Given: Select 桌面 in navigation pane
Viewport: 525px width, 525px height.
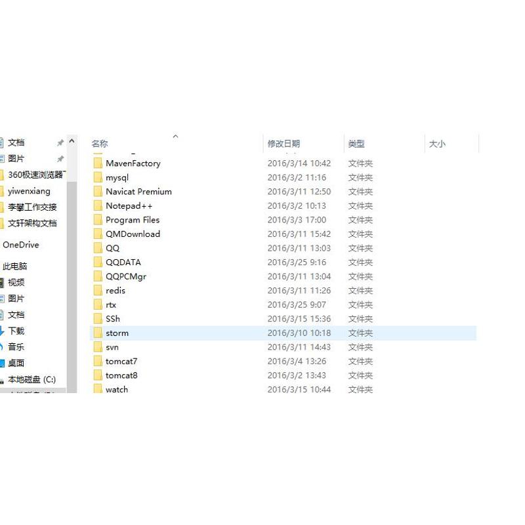Looking at the screenshot, I should point(16,363).
